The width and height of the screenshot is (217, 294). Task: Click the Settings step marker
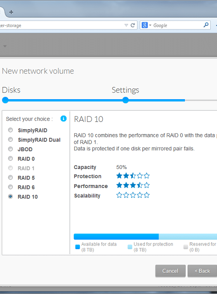[x=126, y=100]
